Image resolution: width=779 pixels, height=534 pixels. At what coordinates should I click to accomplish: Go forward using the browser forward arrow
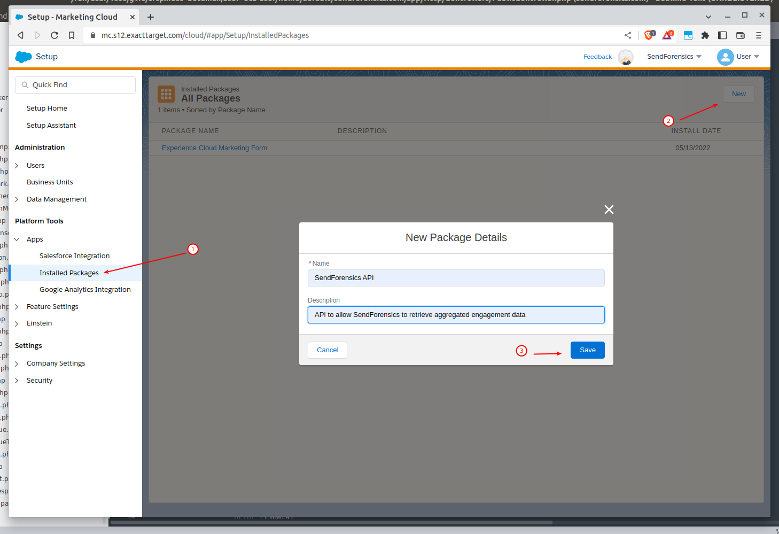[x=37, y=35]
